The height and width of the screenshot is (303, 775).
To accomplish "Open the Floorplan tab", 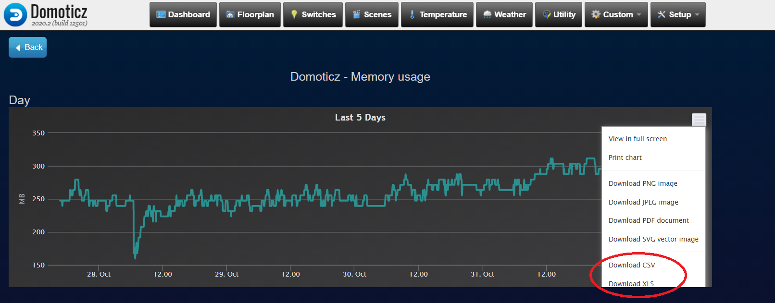I will click(x=250, y=14).
